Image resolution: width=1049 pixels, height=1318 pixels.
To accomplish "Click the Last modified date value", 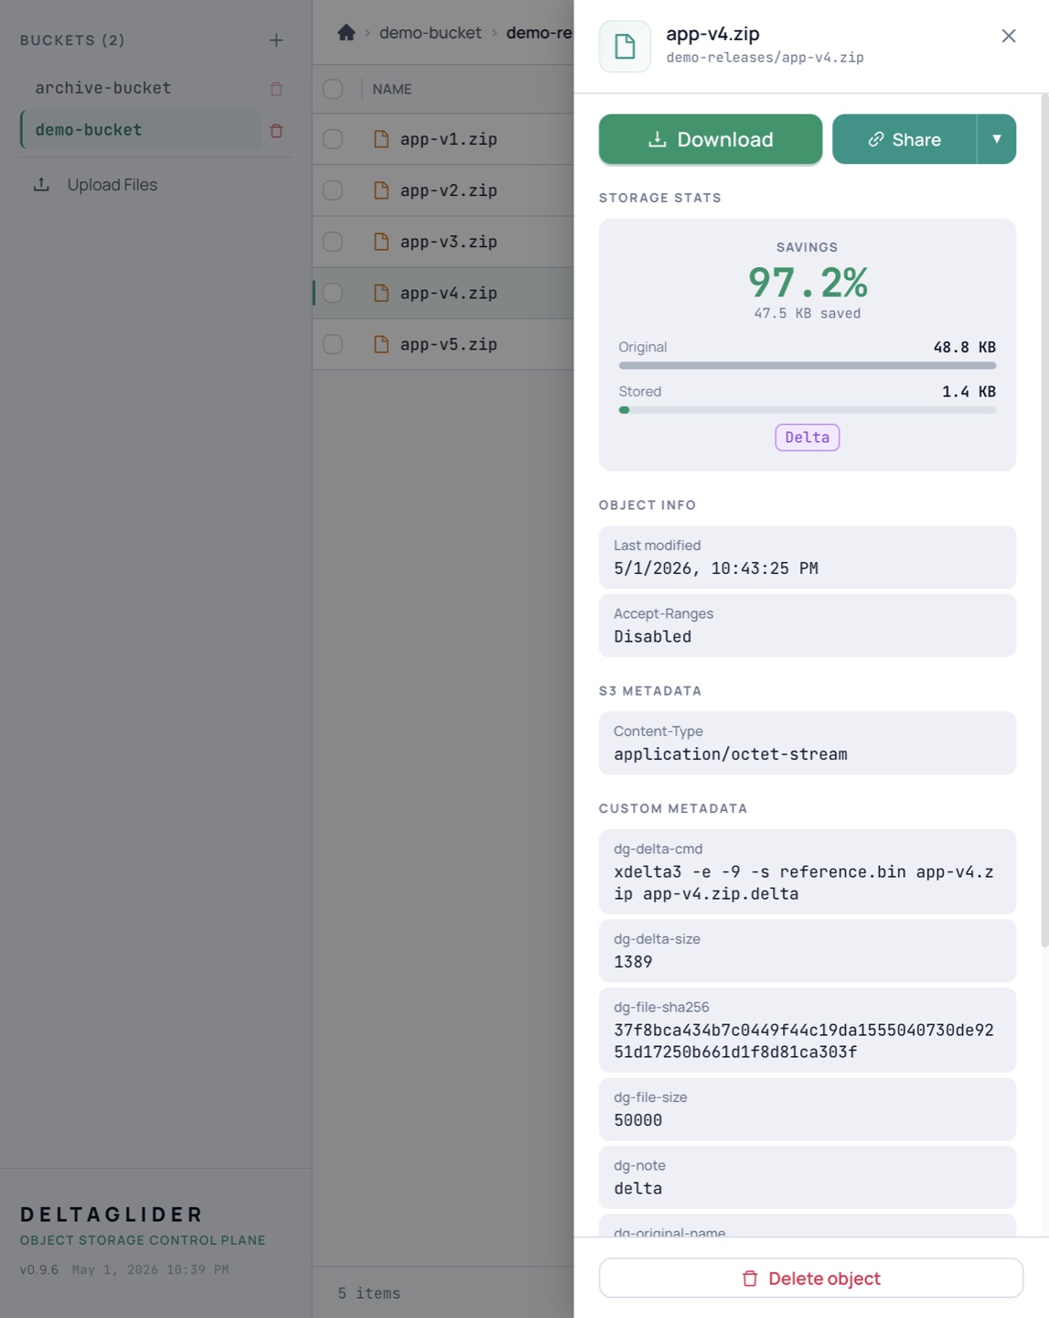I will (716, 568).
